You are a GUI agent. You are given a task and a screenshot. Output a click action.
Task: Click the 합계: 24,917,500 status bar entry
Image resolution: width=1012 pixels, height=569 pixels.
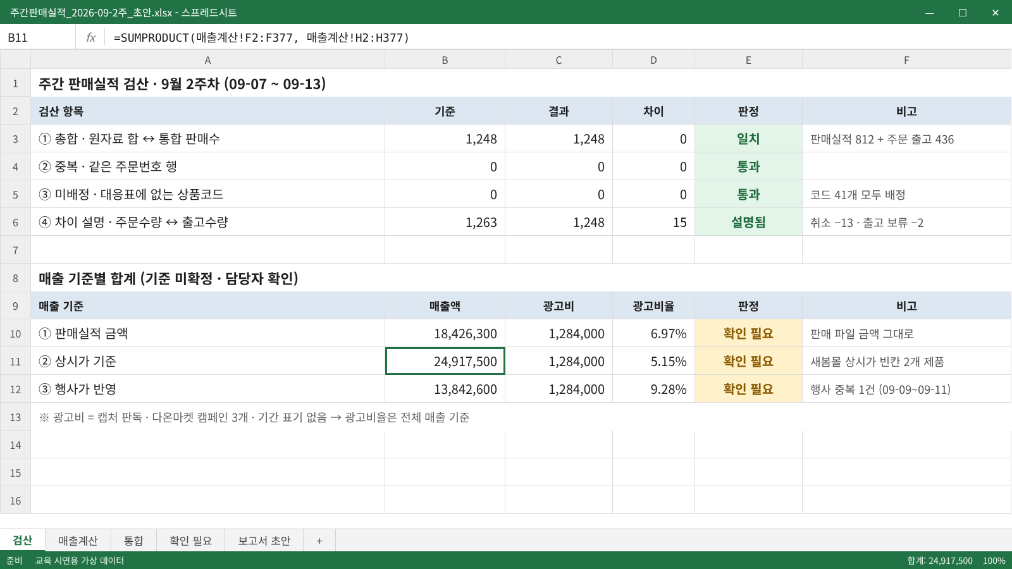(940, 561)
